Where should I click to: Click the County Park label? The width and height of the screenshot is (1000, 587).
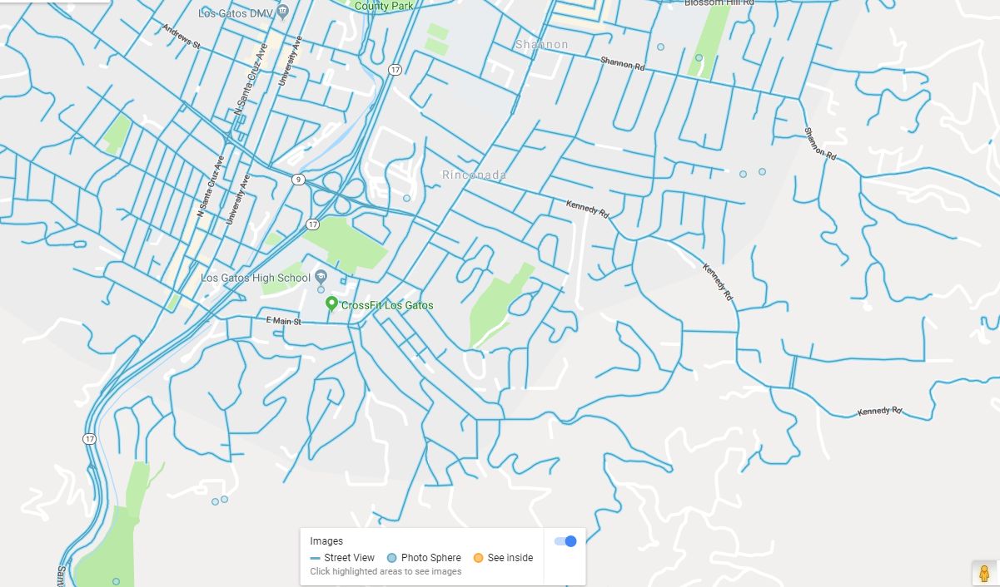click(x=384, y=6)
